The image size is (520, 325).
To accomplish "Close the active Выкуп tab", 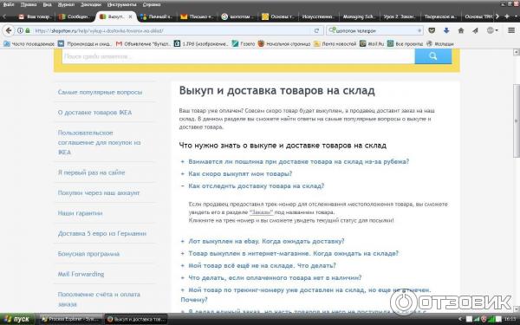I will click(x=130, y=16).
